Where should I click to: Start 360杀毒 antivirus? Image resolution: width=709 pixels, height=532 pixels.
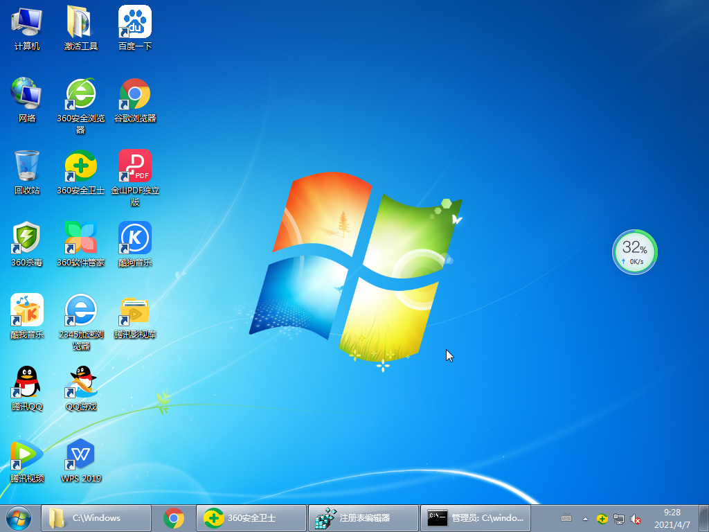pos(26,239)
